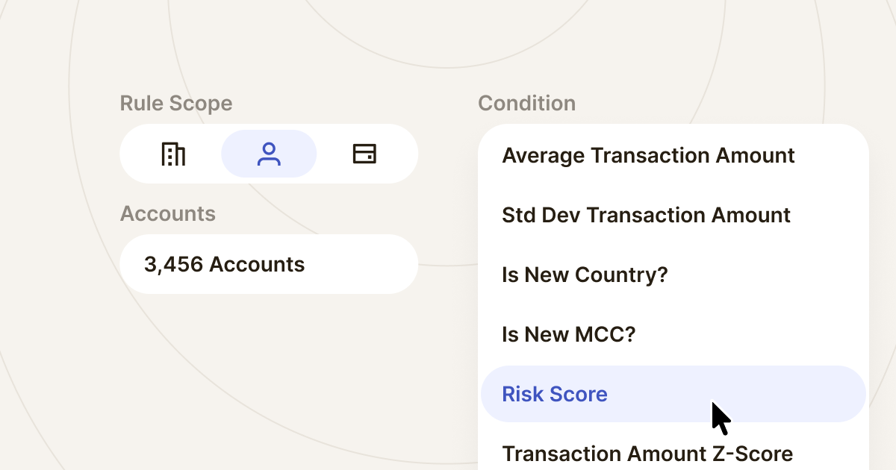Select Transaction Amount Z-Score condition

click(x=648, y=454)
